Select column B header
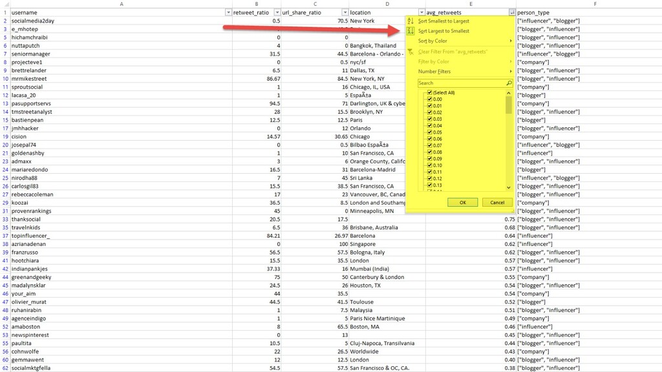 (256, 4)
